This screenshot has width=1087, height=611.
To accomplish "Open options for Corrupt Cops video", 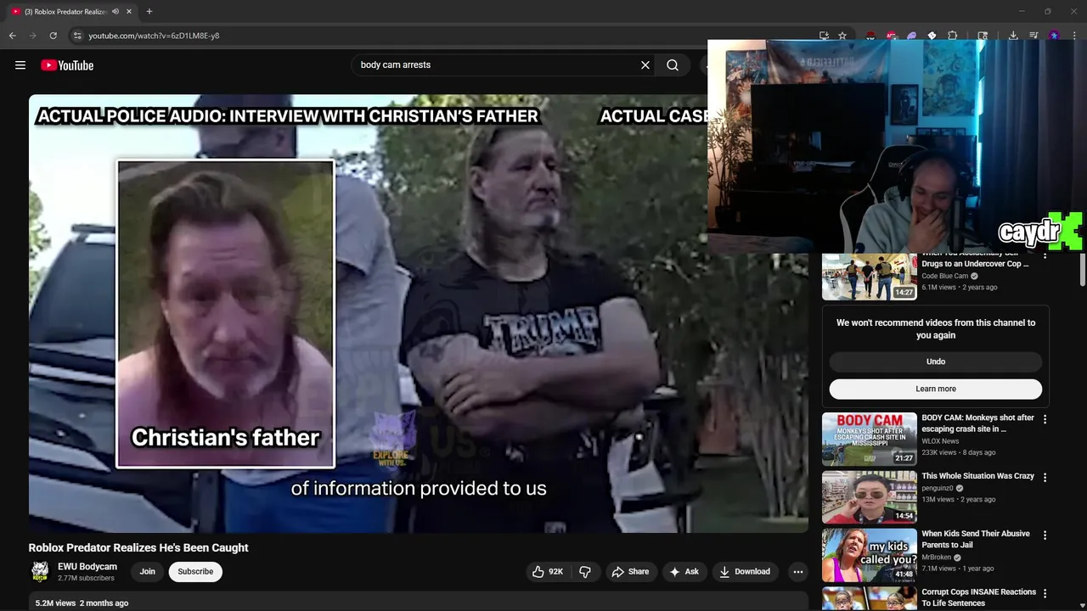I will coord(1045,594).
